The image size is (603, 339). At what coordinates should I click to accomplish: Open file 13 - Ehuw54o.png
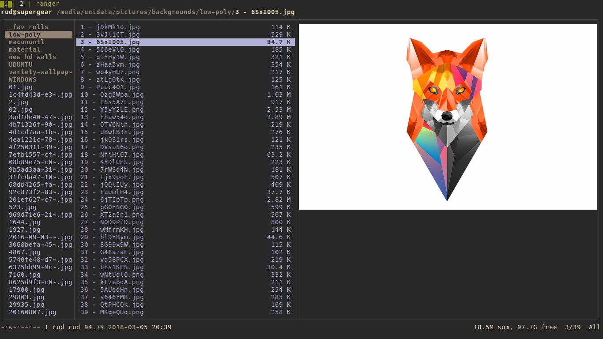[x=111, y=117]
